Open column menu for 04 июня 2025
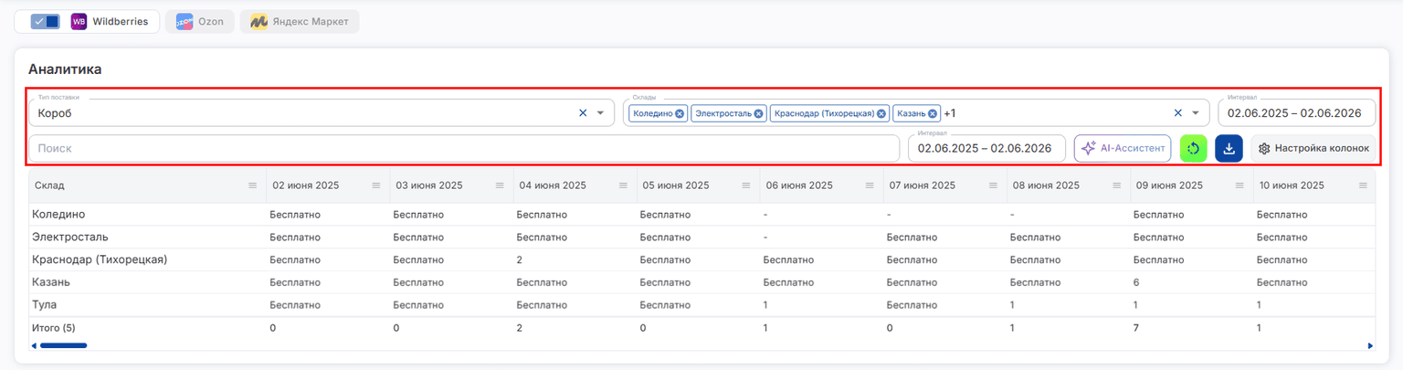 [x=623, y=185]
